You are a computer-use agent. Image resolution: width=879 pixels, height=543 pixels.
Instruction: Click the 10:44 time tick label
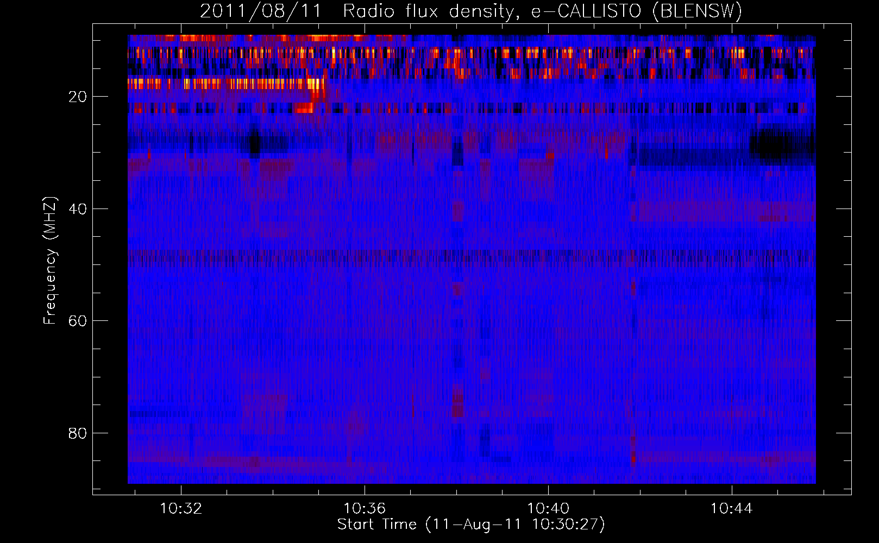point(732,508)
